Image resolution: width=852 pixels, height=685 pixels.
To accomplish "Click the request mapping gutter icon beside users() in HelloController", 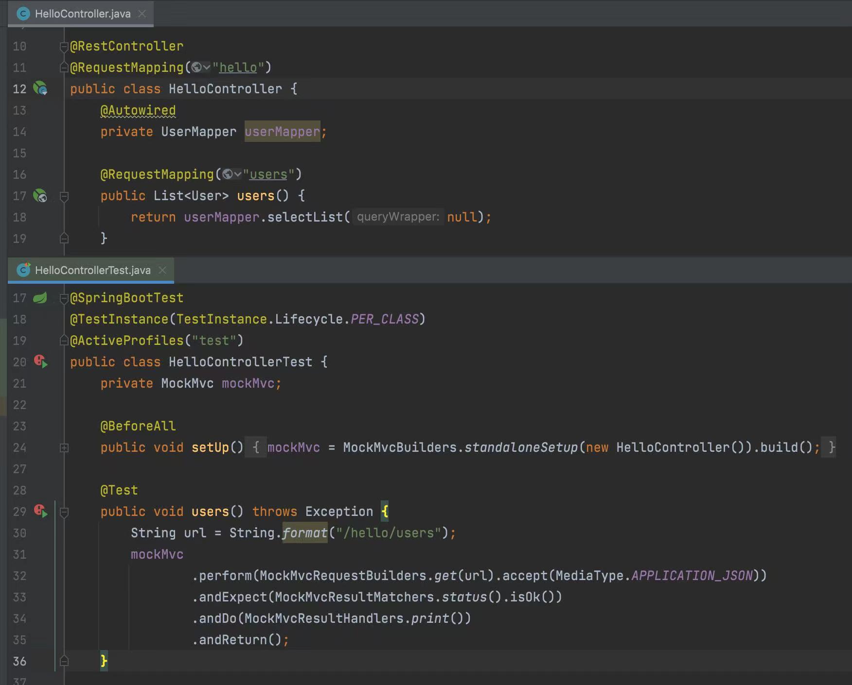I will tap(40, 196).
